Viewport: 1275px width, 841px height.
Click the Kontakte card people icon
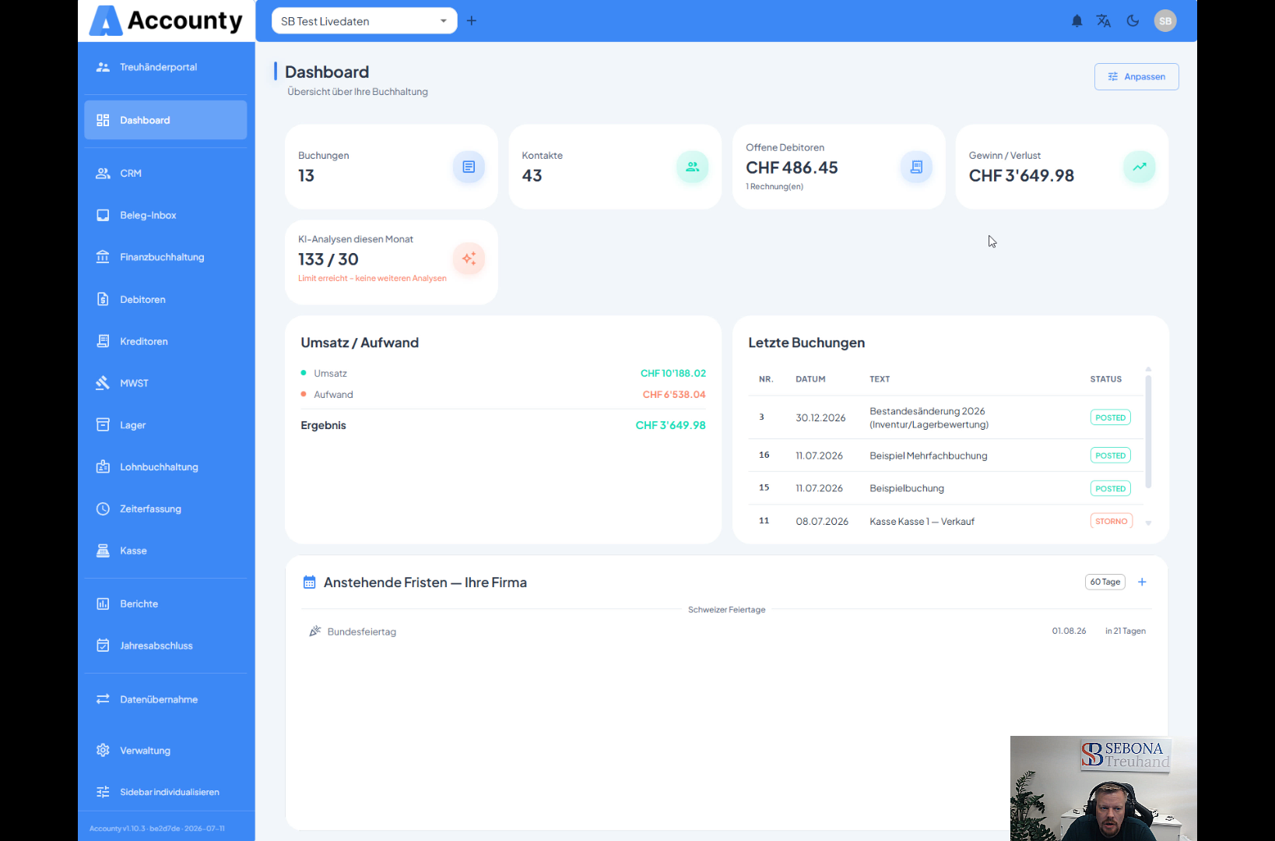[x=692, y=167]
